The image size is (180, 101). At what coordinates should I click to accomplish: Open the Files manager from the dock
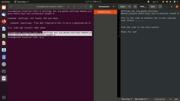tap(4, 8)
